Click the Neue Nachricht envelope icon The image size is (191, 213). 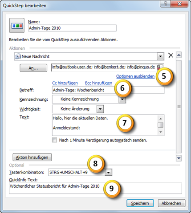coord(18,56)
